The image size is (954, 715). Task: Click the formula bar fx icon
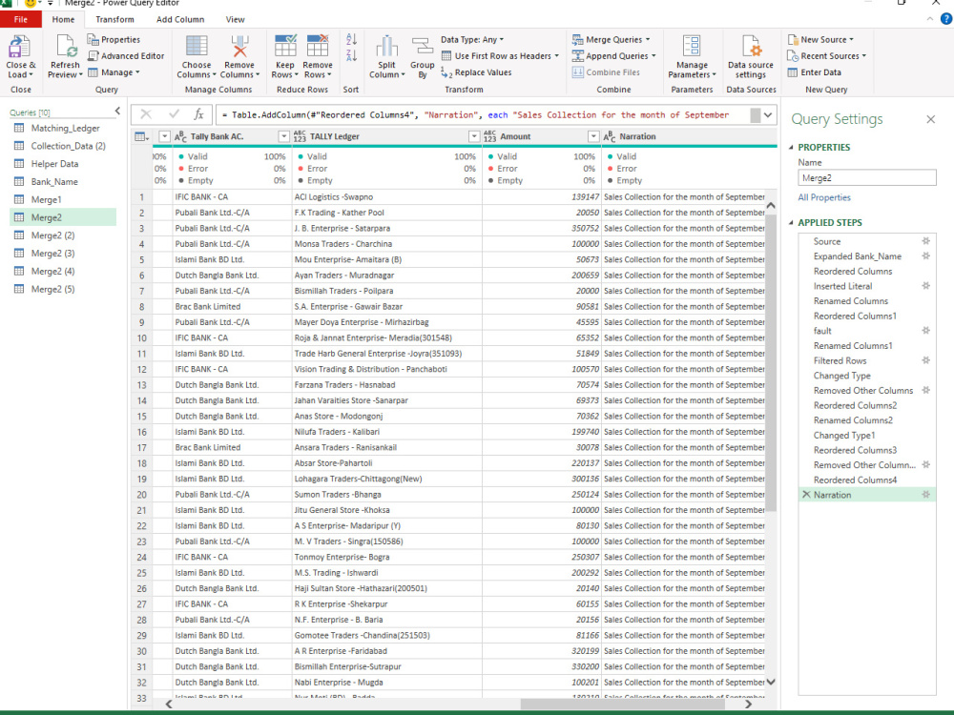pos(198,114)
